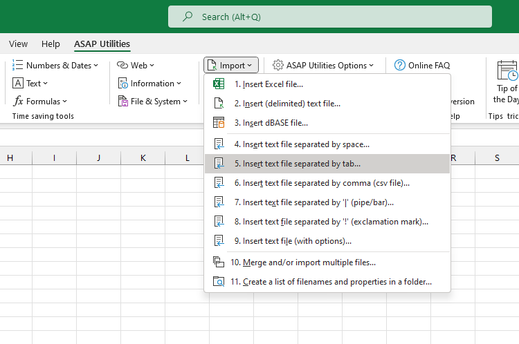
Task: Click icon next to Insert text file separated by tab
Action: click(219, 163)
